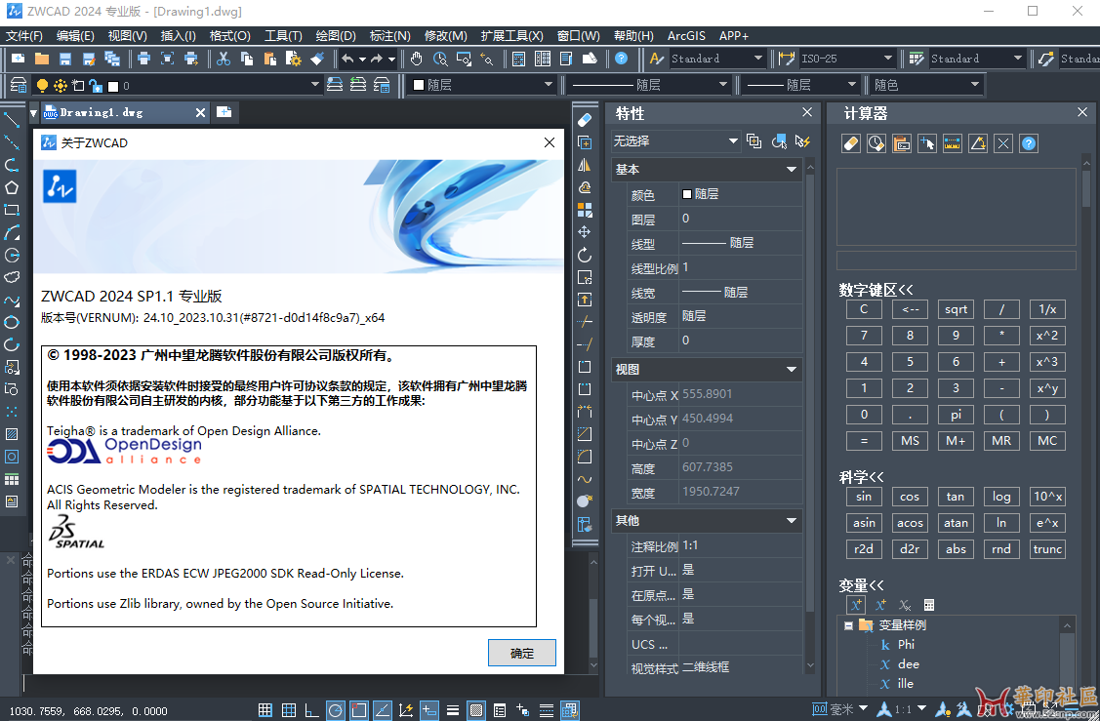
Task: Click the distance between two points ruler icon
Action: (x=952, y=143)
